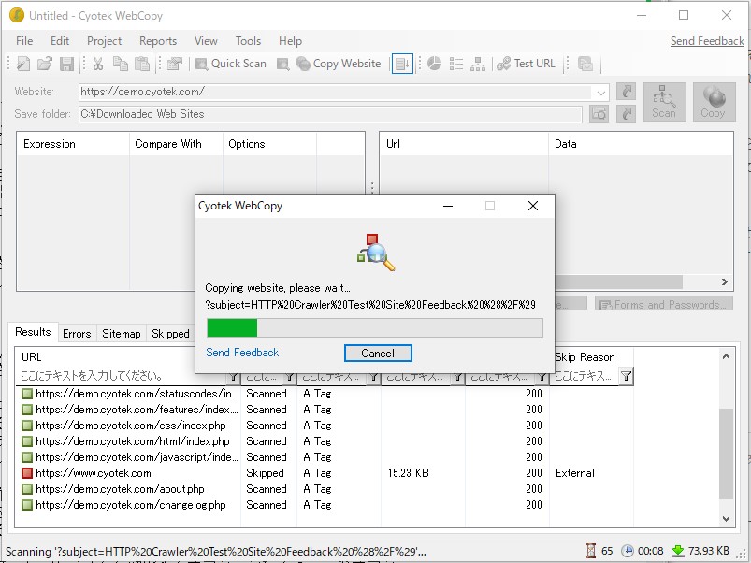Click the Test URL toolbar button
The image size is (751, 563).
coord(526,64)
